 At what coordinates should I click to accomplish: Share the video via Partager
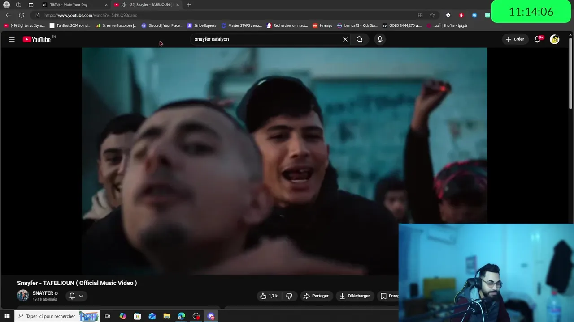pos(316,296)
